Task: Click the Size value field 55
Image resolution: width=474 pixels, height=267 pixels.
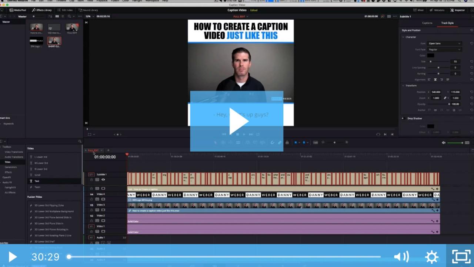Action: click(x=455, y=62)
